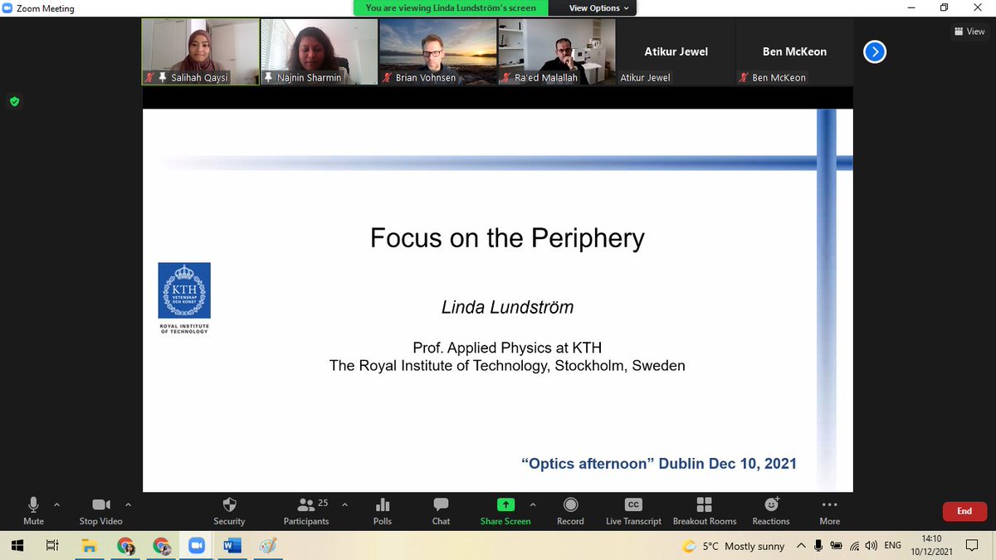The height and width of the screenshot is (560, 996).
Task: Open audio options arrow beside Mute
Action: [56, 504]
